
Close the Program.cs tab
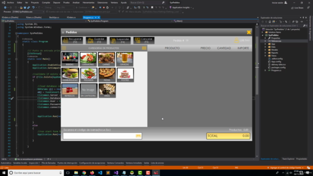tap(99, 18)
